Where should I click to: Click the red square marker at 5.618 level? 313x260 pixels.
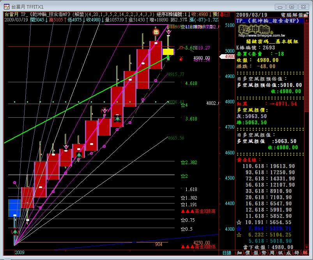[x=181, y=48]
